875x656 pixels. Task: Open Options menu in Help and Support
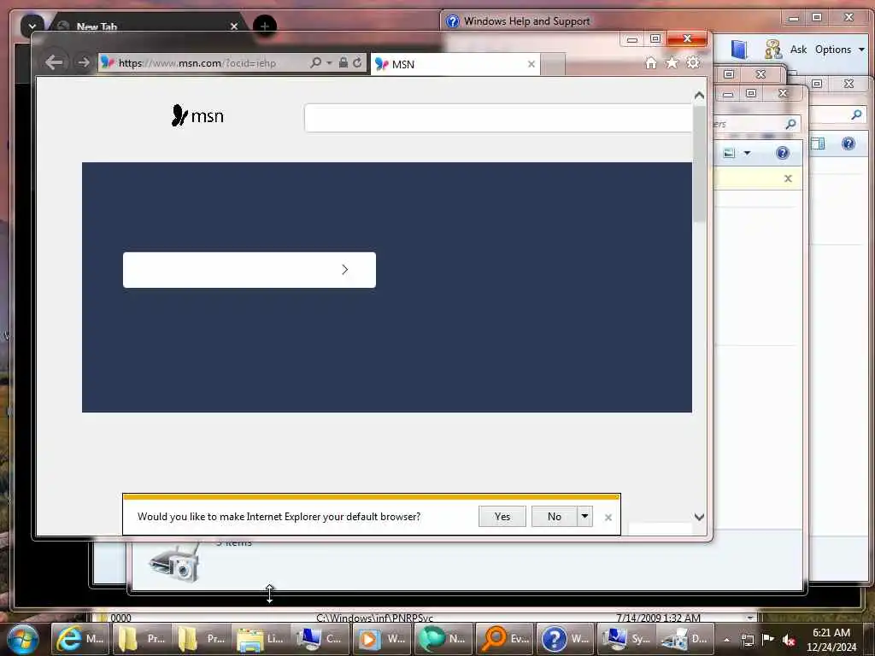[839, 50]
